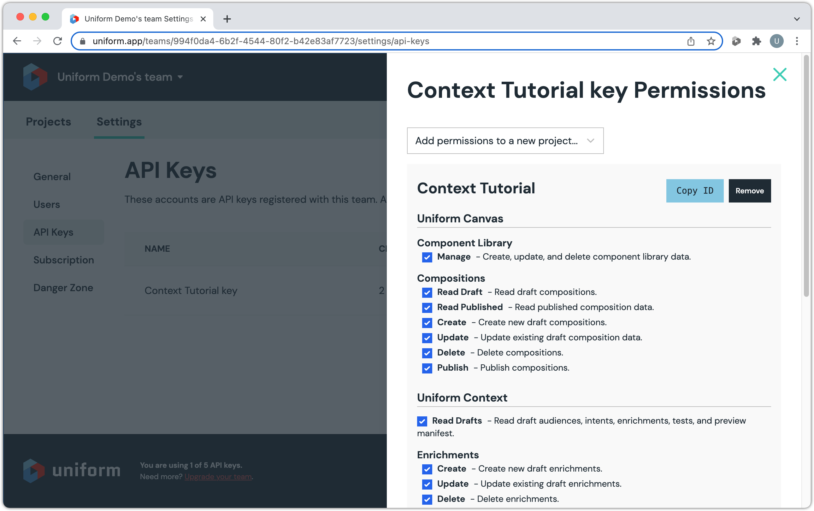Screen dimensions: 814x511
Task: Click the tab list chevron in tab bar
Action: tap(797, 19)
